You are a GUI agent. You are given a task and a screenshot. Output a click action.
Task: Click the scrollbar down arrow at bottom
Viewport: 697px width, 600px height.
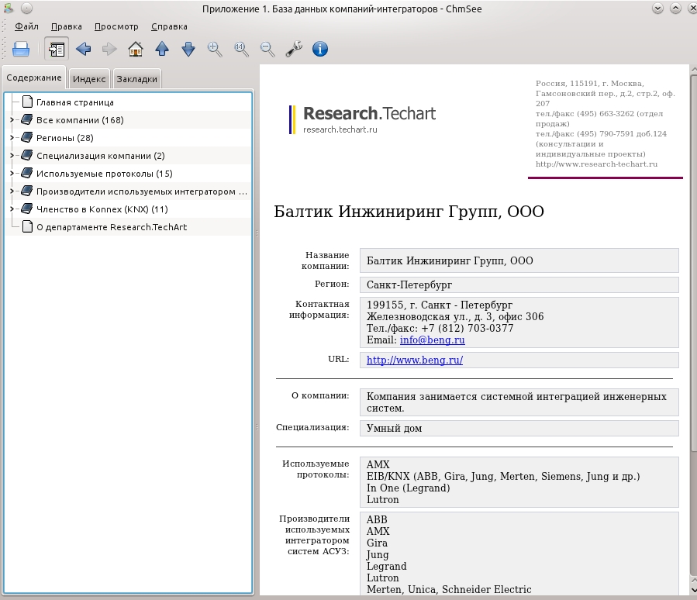693,590
